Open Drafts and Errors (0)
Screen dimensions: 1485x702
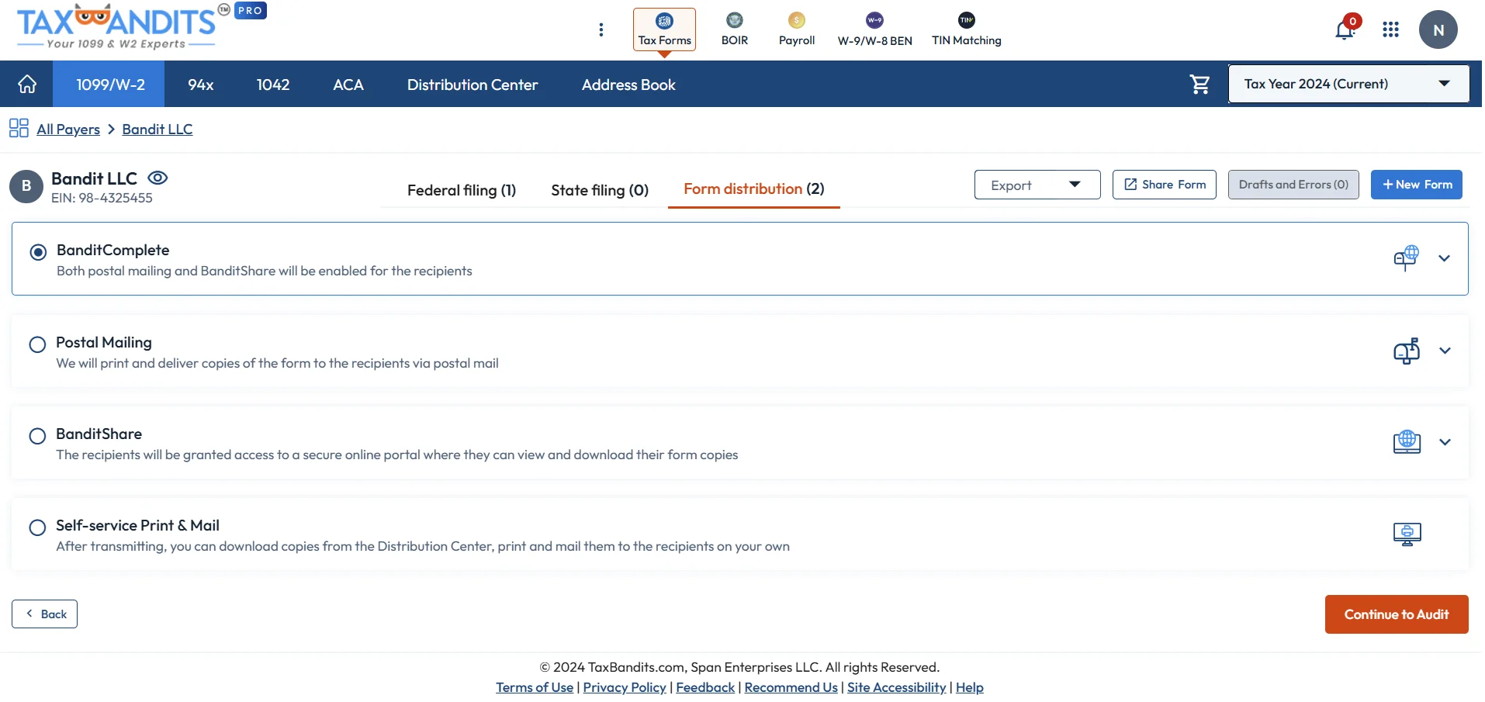click(x=1293, y=185)
